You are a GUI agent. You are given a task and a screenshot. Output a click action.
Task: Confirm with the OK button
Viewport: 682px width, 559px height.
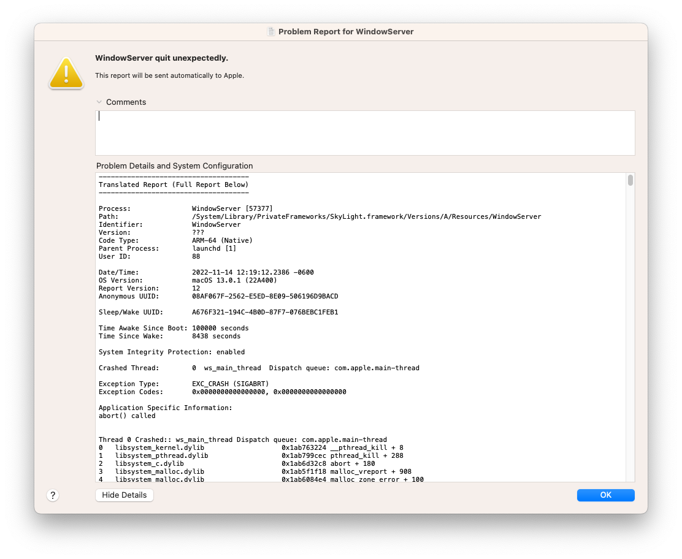[605, 495]
